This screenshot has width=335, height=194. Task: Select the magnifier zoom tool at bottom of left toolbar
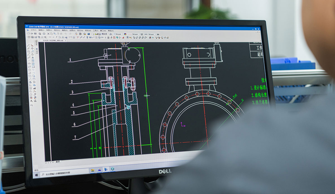pyautogui.click(x=32, y=105)
